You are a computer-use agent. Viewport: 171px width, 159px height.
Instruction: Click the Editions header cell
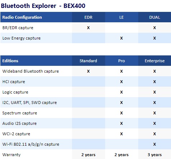click(x=36, y=61)
